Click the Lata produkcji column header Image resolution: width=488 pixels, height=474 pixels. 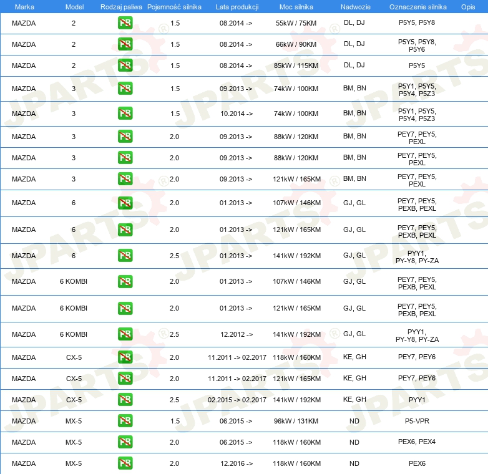tap(237, 7)
